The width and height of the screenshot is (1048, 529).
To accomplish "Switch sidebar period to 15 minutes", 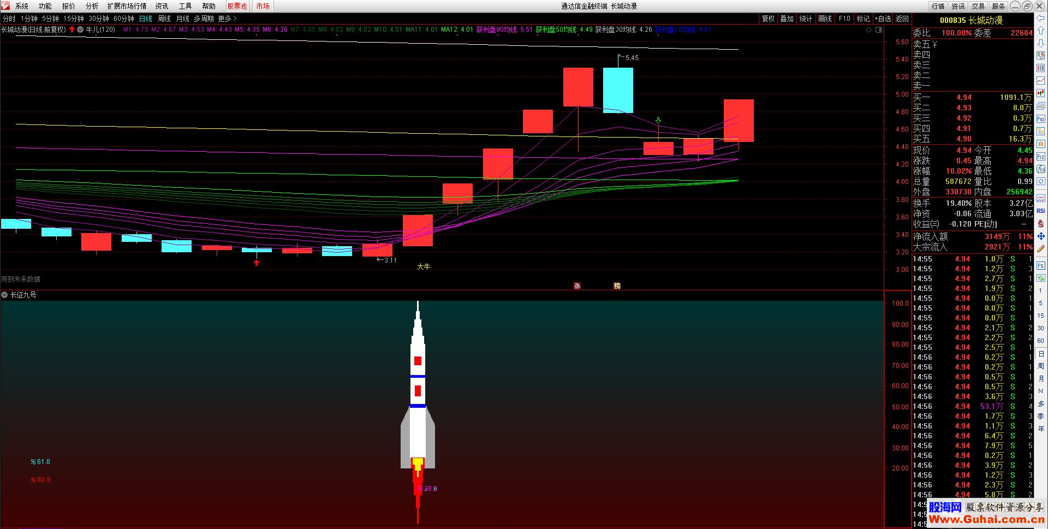I will tap(1041, 316).
